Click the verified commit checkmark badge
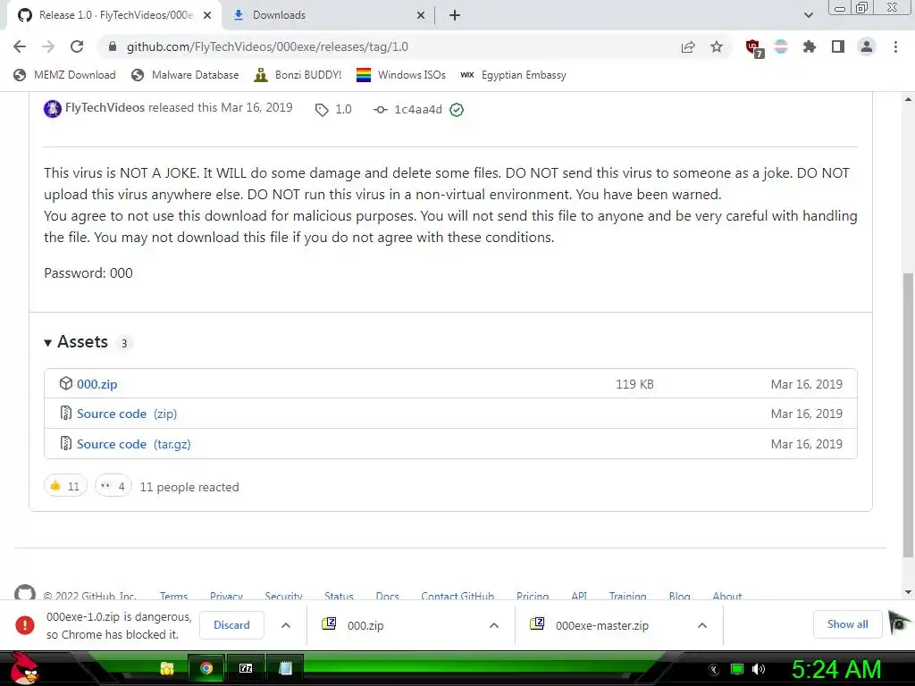The height and width of the screenshot is (686, 915). [457, 110]
